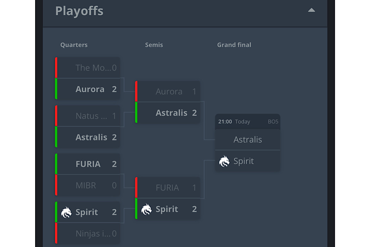Select Astralis in semis bracket
The width and height of the screenshot is (370, 247).
click(171, 113)
